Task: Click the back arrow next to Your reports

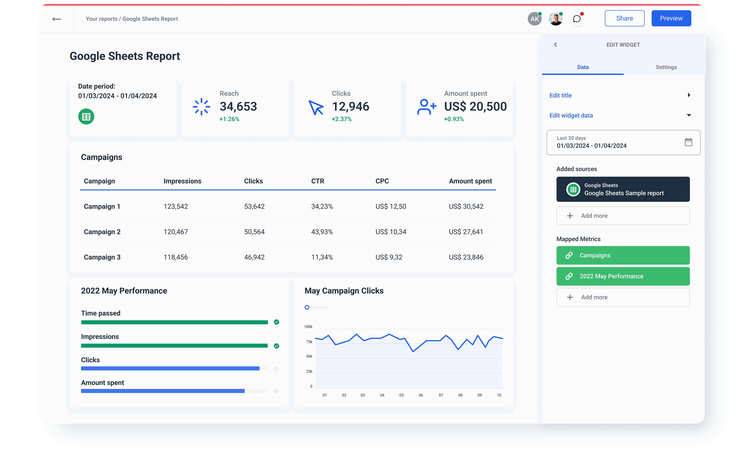Action: click(x=56, y=19)
